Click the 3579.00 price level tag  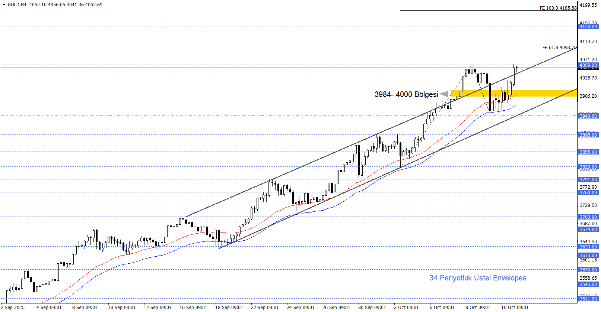point(588,270)
